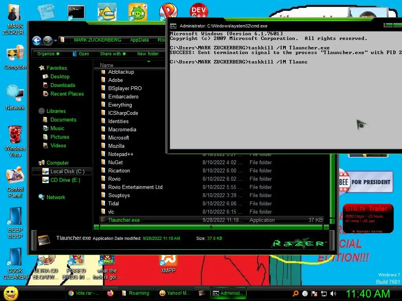The image size is (402, 301).
Task: Click the volume speaker tray icon
Action: (333, 294)
